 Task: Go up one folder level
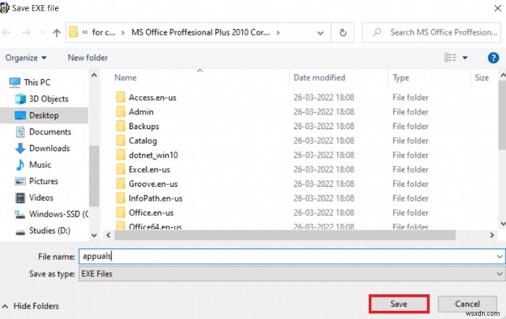(x=57, y=32)
